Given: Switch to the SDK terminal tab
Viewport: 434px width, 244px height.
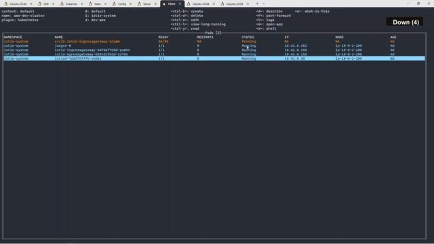Looking at the screenshot, I should [46, 4].
